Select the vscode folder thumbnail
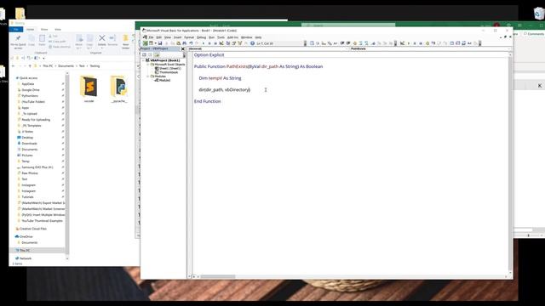Viewport: 545px width, 306px height. [89, 89]
